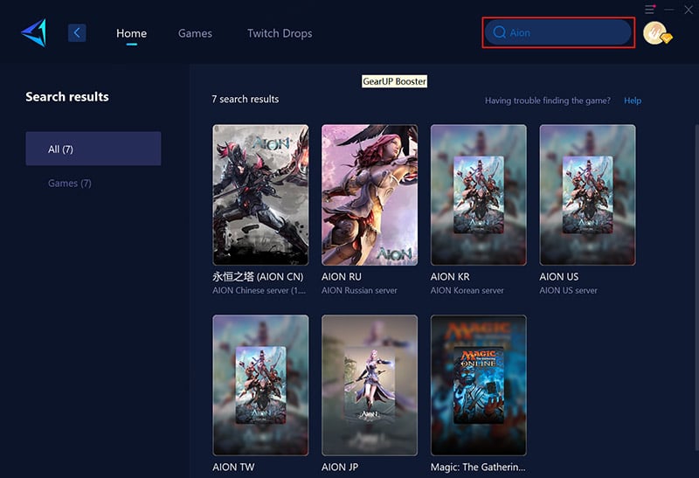
Task: Open the Games tab
Action: tap(195, 33)
